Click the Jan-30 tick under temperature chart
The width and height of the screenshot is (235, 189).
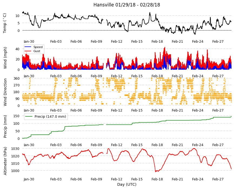(29, 42)
